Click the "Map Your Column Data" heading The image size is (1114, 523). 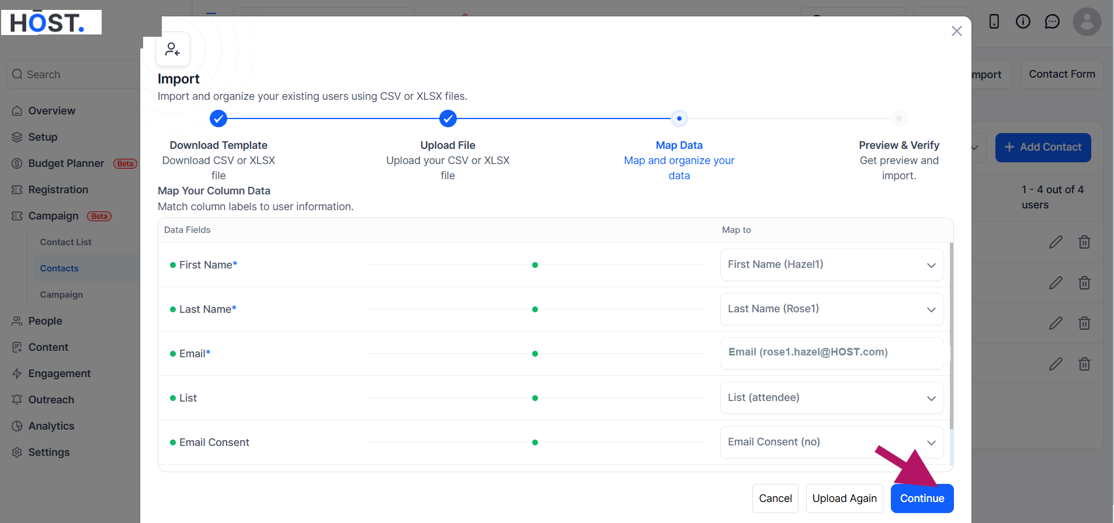(214, 191)
